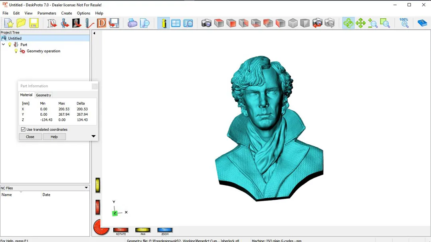Click the Z min value -134.43

pyautogui.click(x=46, y=120)
